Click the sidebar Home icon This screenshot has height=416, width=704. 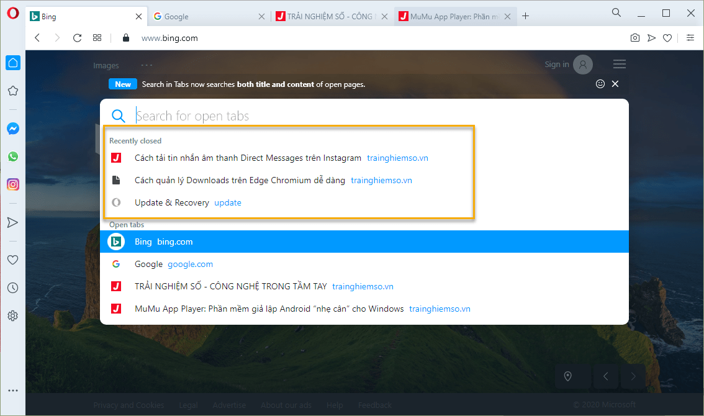coord(13,63)
